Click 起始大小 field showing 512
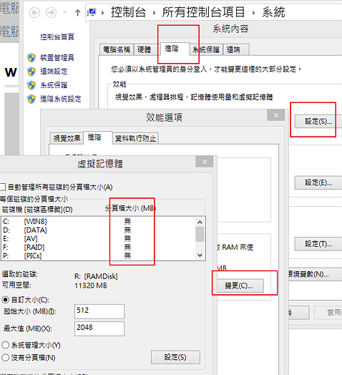This screenshot has height=375, width=342. 99,311
